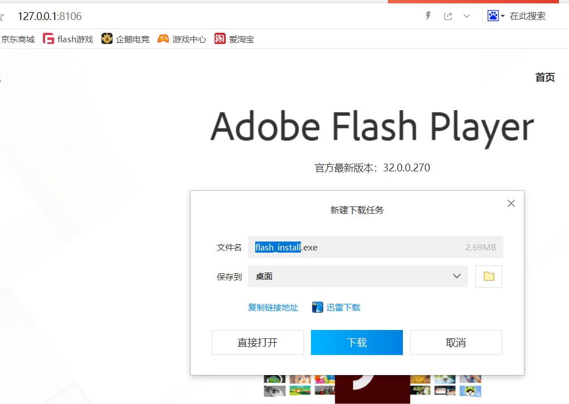Click the 爱淘宝 red bookmark icon
Image resolution: width=569 pixels, height=404 pixels.
[220, 38]
